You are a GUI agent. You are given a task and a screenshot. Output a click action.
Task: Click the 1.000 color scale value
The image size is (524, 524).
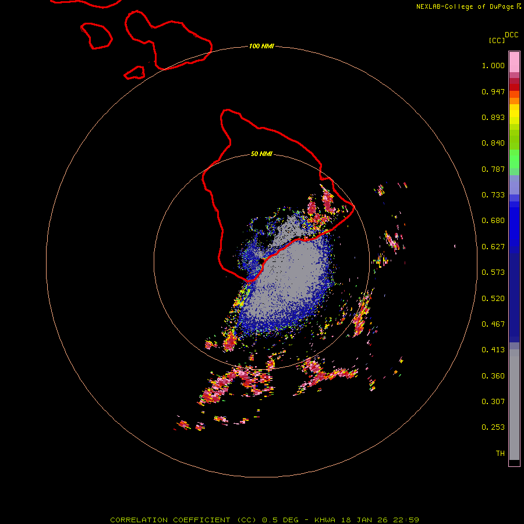click(493, 65)
